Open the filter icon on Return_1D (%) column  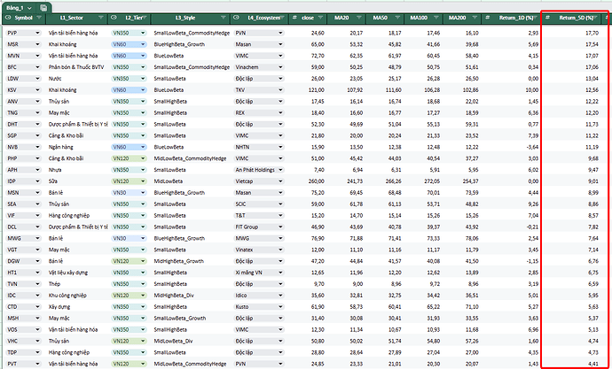[536, 18]
